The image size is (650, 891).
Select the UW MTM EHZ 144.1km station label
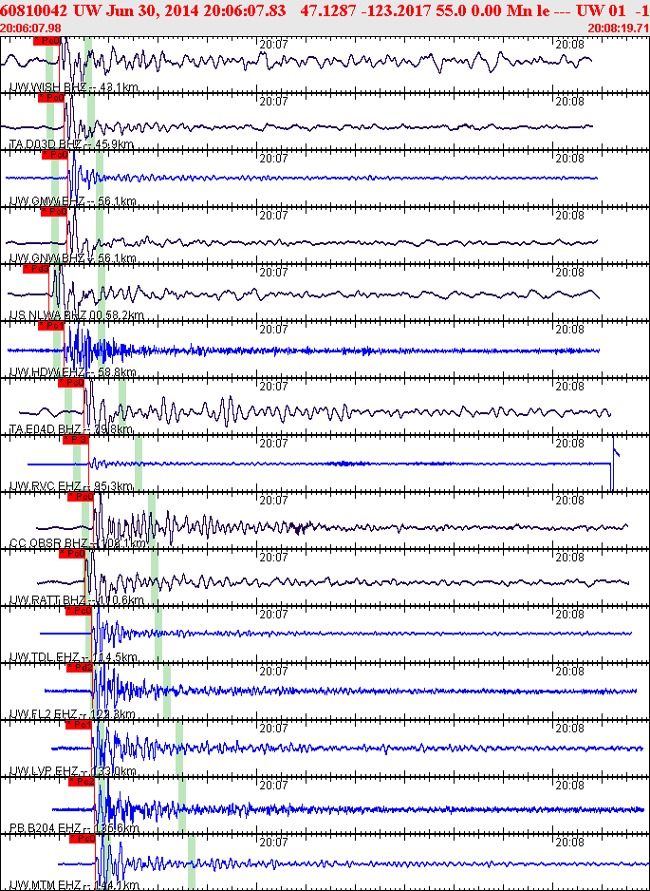74,885
